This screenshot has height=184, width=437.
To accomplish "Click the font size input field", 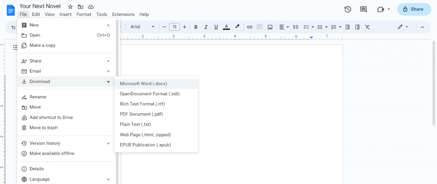I will [175, 27].
